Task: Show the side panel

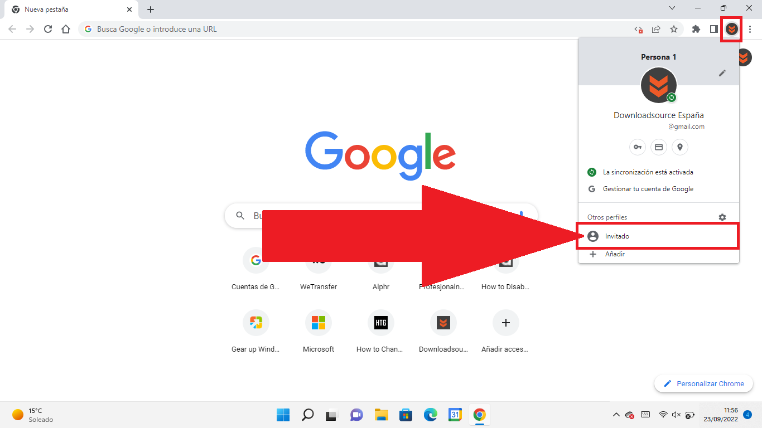Action: click(713, 29)
